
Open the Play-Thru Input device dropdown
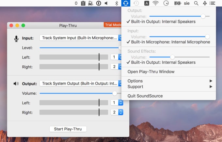pyautogui.click(x=81, y=38)
